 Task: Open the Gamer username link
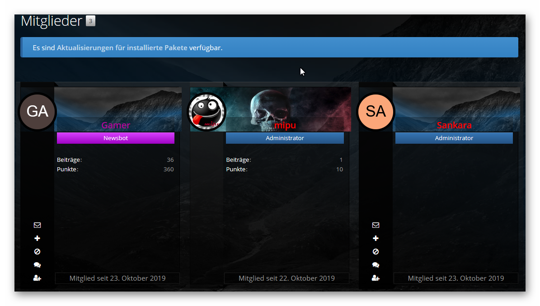coord(116,125)
